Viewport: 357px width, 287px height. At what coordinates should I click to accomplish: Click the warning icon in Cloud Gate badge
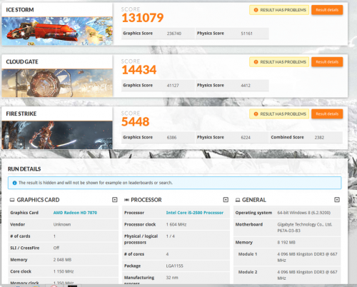point(256,62)
